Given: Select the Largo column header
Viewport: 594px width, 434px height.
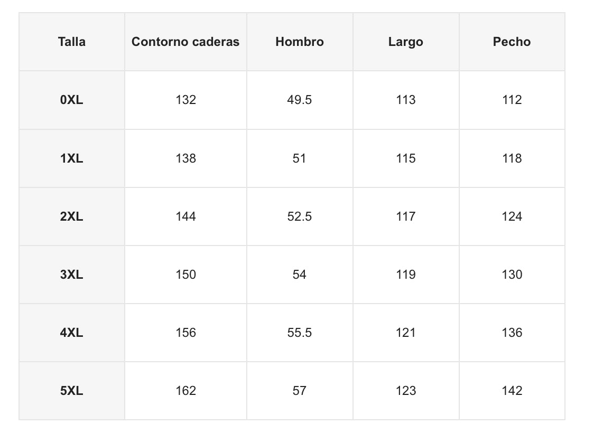Looking at the screenshot, I should click(406, 42).
